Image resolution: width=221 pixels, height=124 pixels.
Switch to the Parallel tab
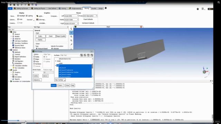94,8
